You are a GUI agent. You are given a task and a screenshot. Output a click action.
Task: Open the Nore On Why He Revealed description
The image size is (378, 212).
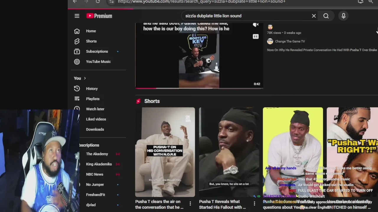[322, 50]
